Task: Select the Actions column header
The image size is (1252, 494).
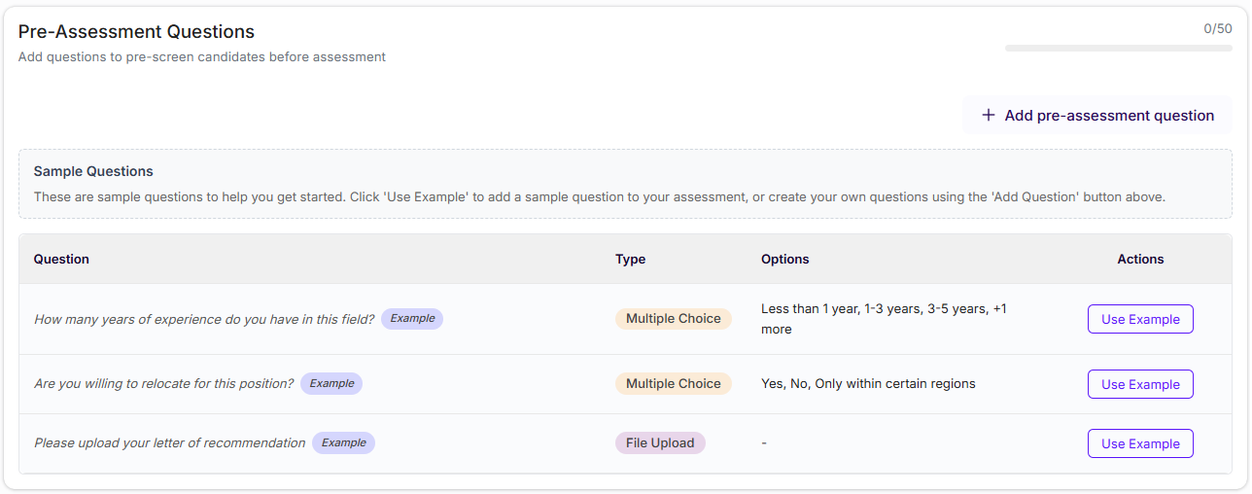Action: (x=1140, y=259)
